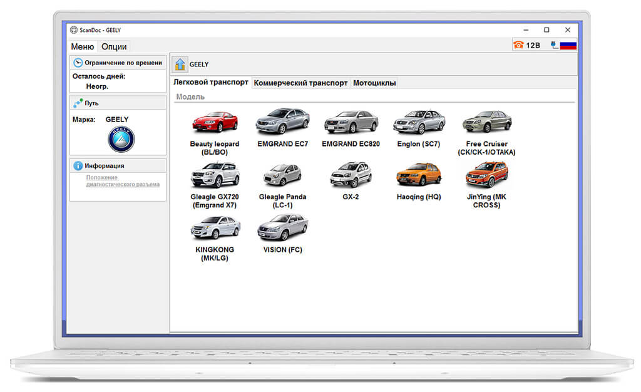Close the ScanDoc window

[x=567, y=30]
